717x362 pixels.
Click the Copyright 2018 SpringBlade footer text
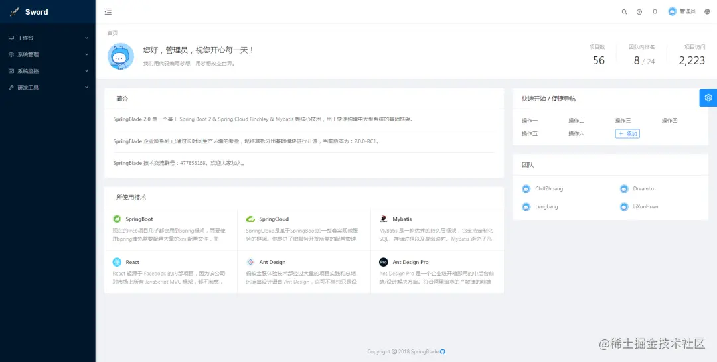[403, 351]
